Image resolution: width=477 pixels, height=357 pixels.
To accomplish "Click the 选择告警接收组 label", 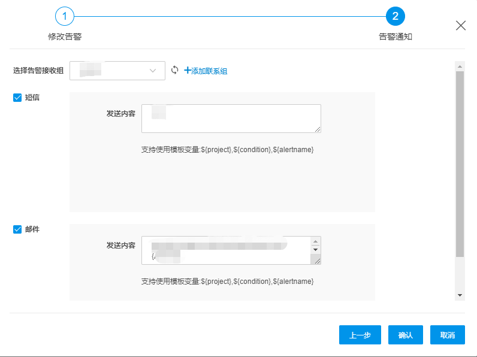I will tap(38, 71).
